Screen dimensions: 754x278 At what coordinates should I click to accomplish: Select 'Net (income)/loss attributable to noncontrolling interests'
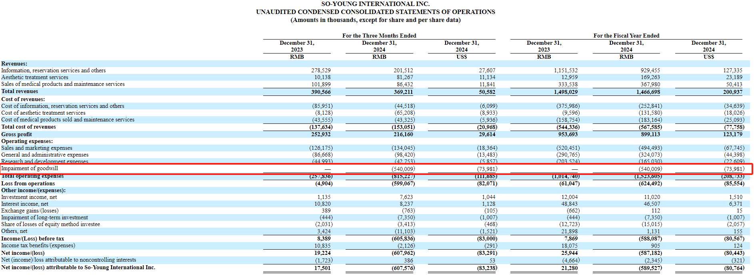pos(69,260)
